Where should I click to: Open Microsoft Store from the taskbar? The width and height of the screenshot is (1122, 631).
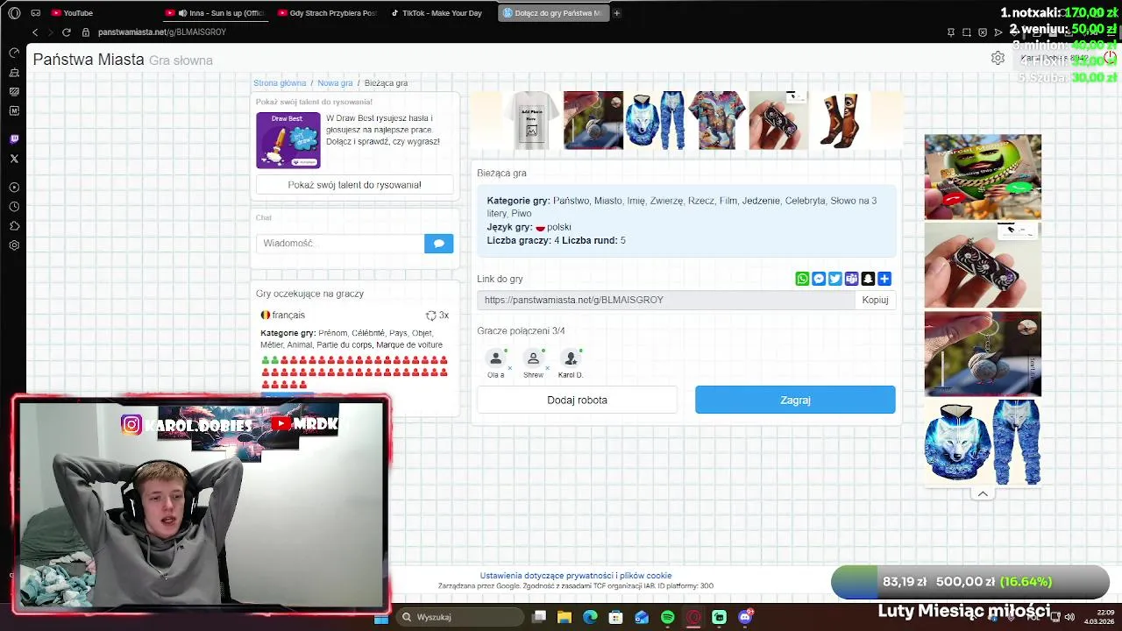(616, 617)
